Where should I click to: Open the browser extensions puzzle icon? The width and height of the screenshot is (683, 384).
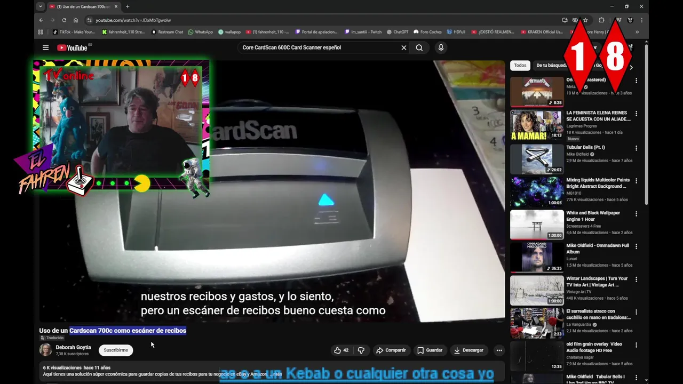601,20
